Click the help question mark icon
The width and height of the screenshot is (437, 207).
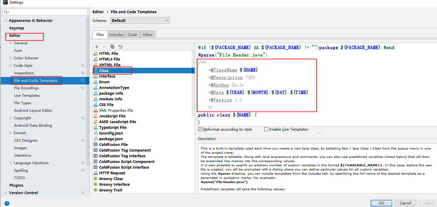[x=7, y=203]
